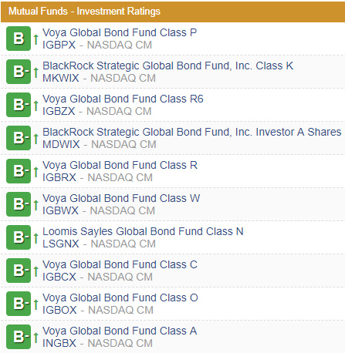This screenshot has height=353, width=345.
Task: Open BlackRock Strategic Global Bond Investor A Shares
Action: 192,132
